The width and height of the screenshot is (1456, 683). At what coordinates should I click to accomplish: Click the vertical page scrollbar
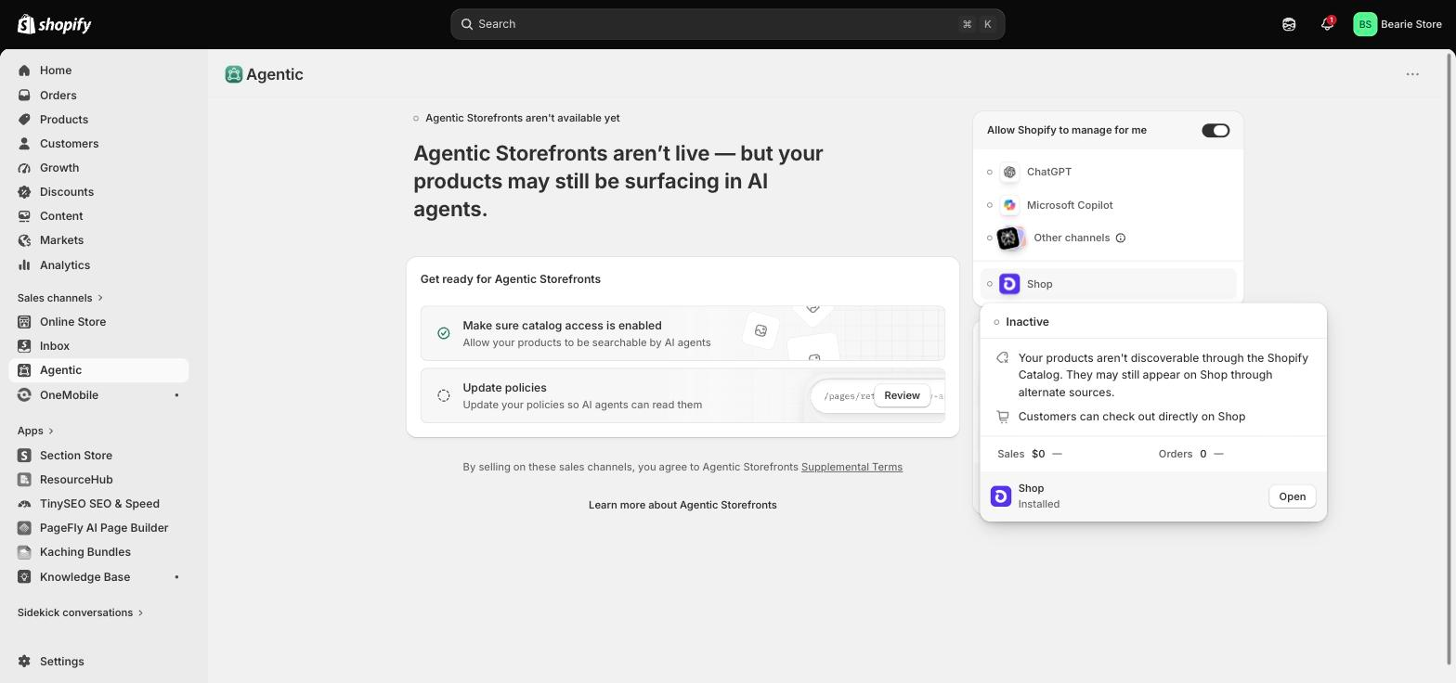click(1450, 358)
